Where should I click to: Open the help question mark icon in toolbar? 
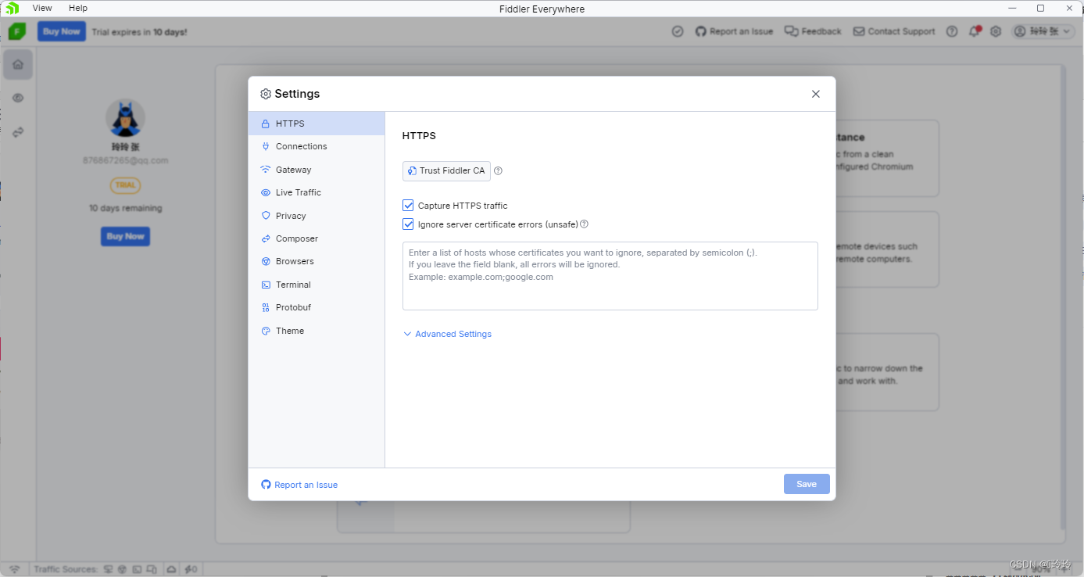(x=952, y=31)
